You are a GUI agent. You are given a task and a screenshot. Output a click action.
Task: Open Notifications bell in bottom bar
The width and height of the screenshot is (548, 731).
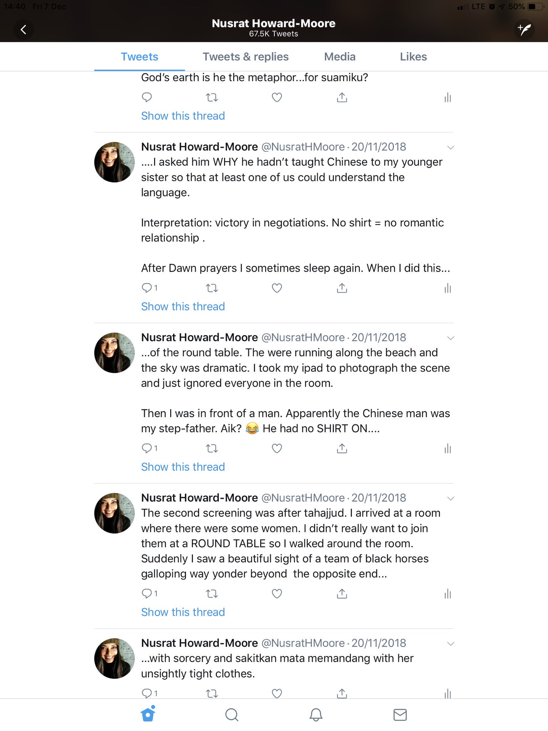pos(316,715)
